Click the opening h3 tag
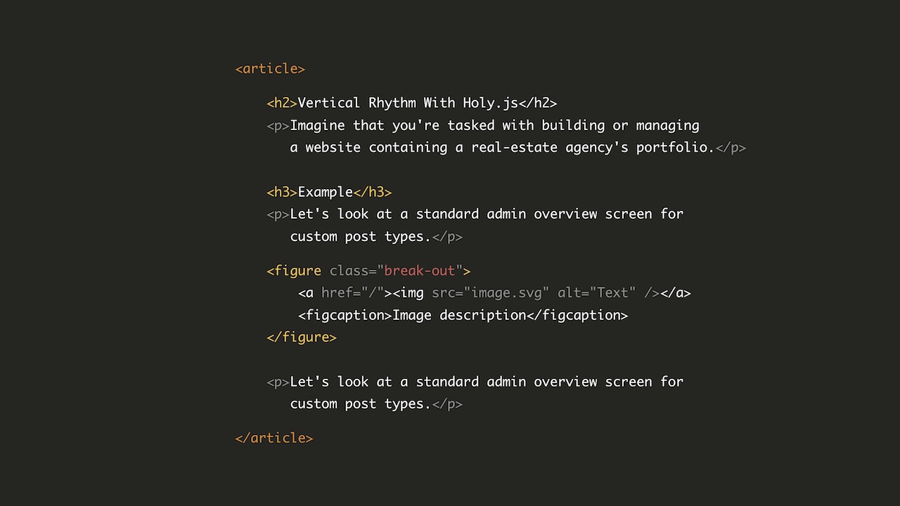900x506 pixels. [282, 192]
